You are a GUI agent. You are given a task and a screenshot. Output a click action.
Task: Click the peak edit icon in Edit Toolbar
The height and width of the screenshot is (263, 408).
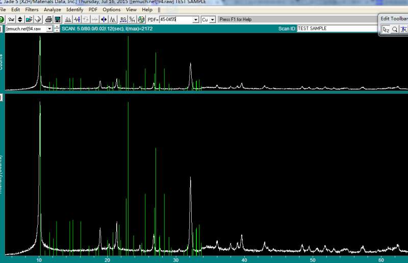click(x=403, y=30)
